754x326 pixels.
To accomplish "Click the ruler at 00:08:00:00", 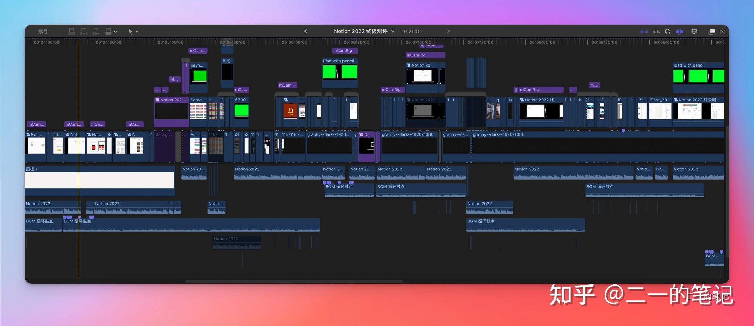I will (542, 42).
